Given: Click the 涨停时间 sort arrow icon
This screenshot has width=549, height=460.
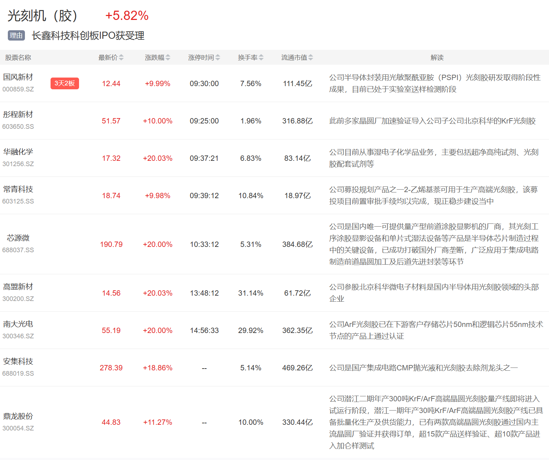Looking at the screenshot, I should [x=218, y=57].
